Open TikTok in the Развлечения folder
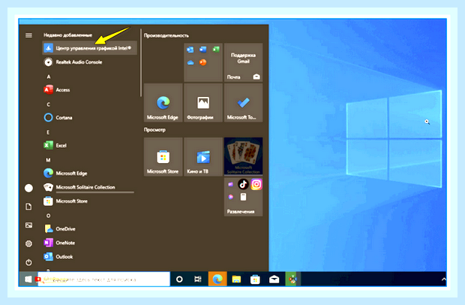The image size is (465, 305). click(x=243, y=184)
